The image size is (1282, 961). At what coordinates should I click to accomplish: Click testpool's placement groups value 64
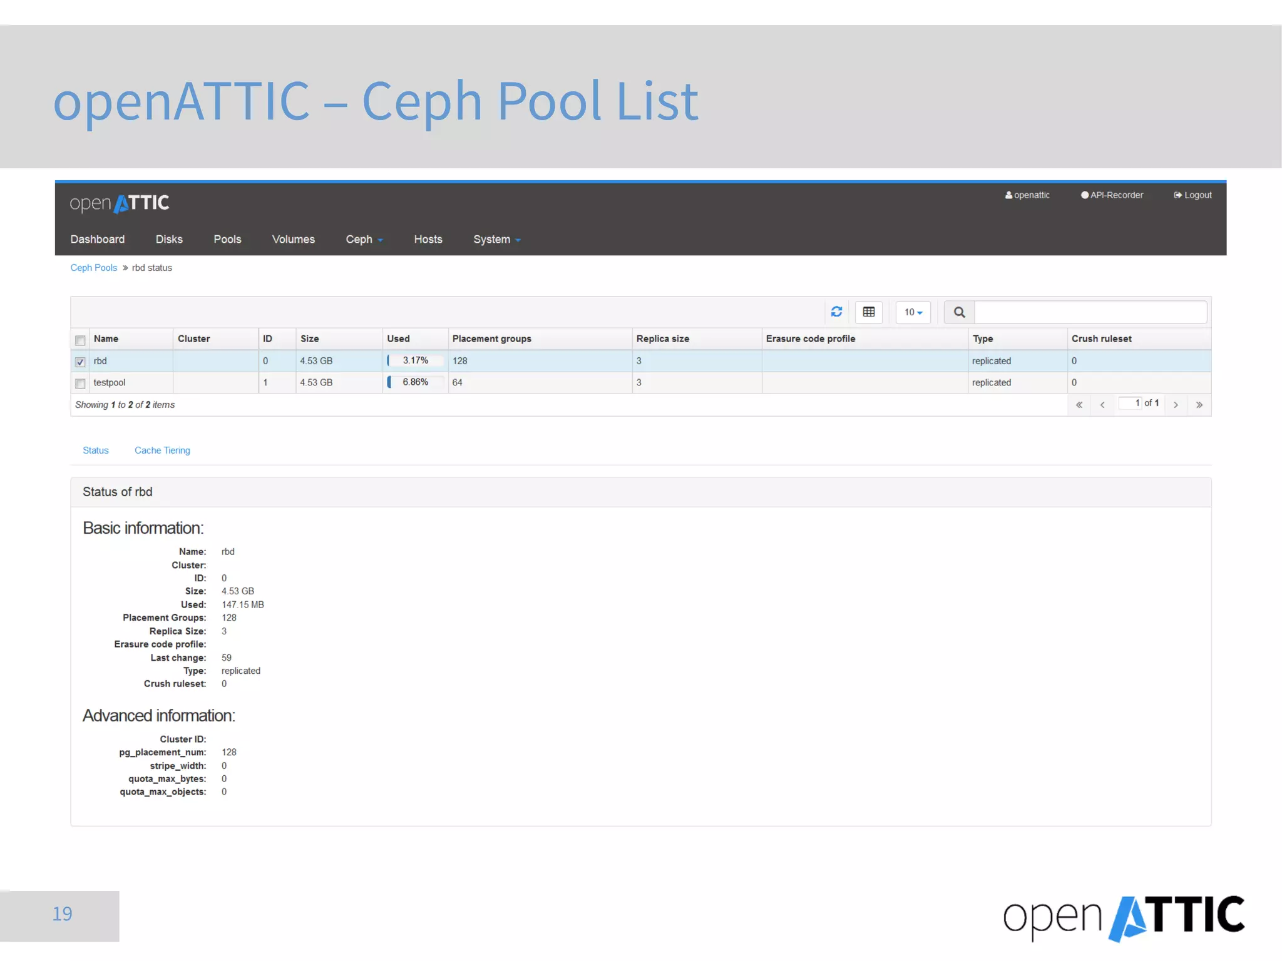(x=458, y=382)
